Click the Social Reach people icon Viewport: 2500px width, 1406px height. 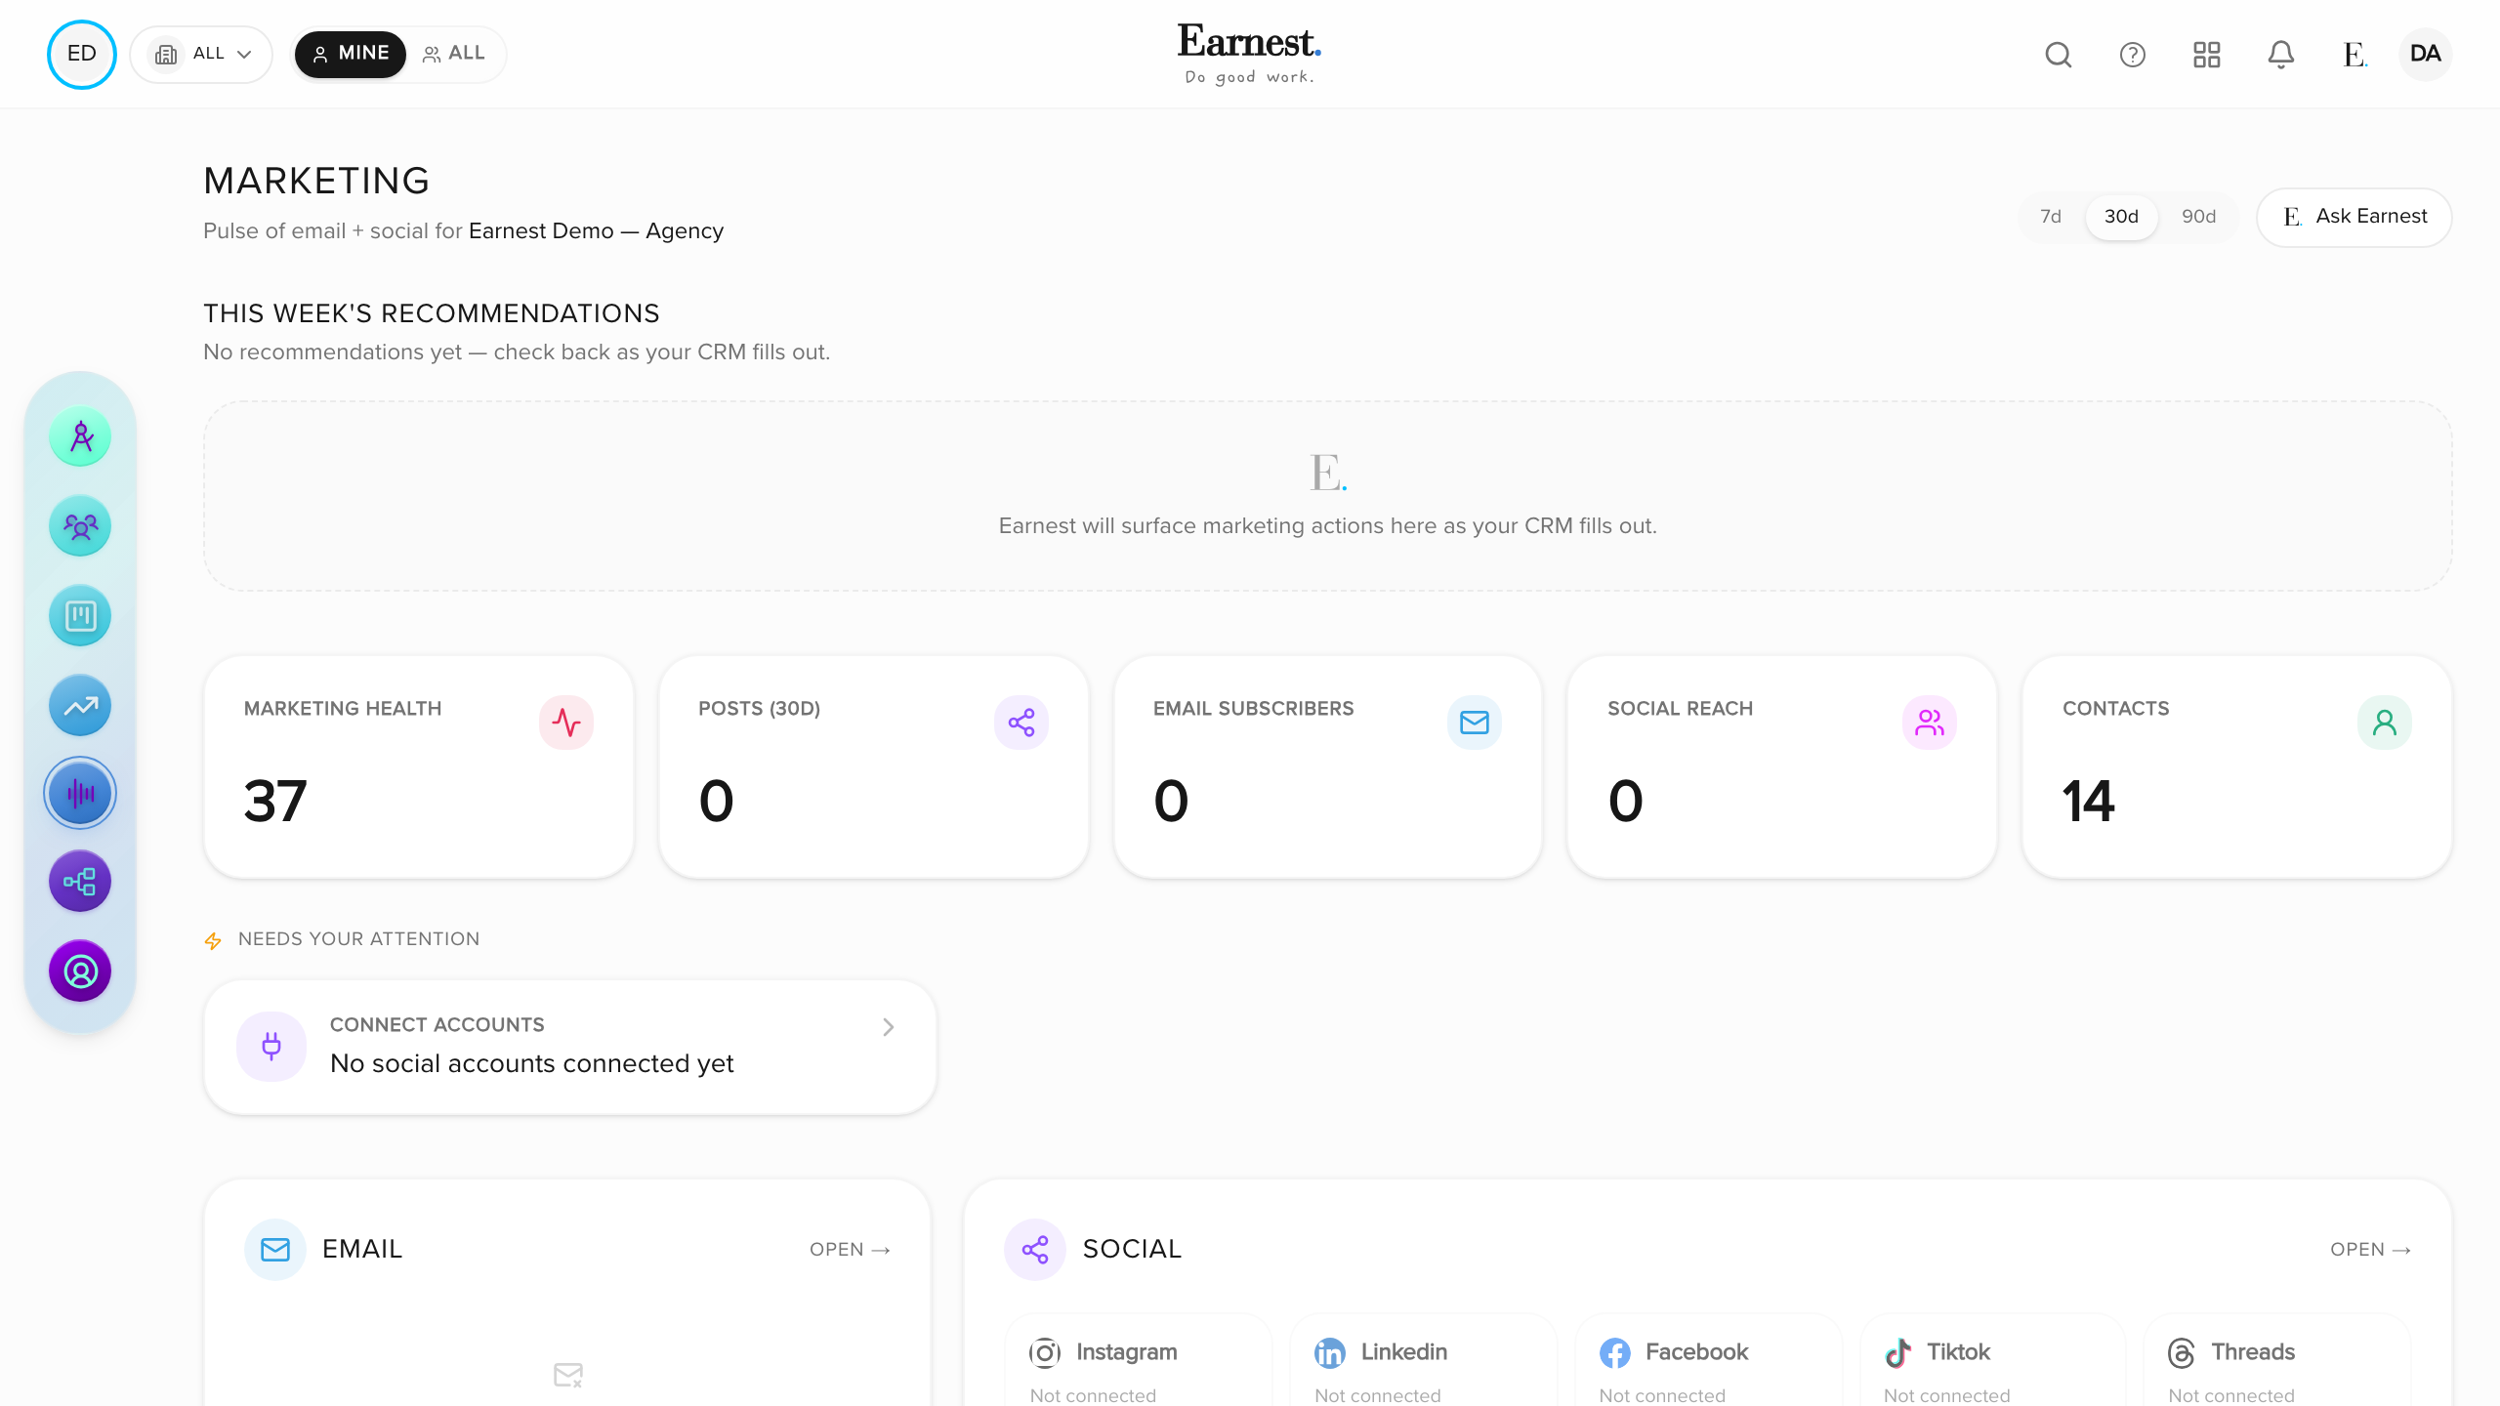[1930, 723]
